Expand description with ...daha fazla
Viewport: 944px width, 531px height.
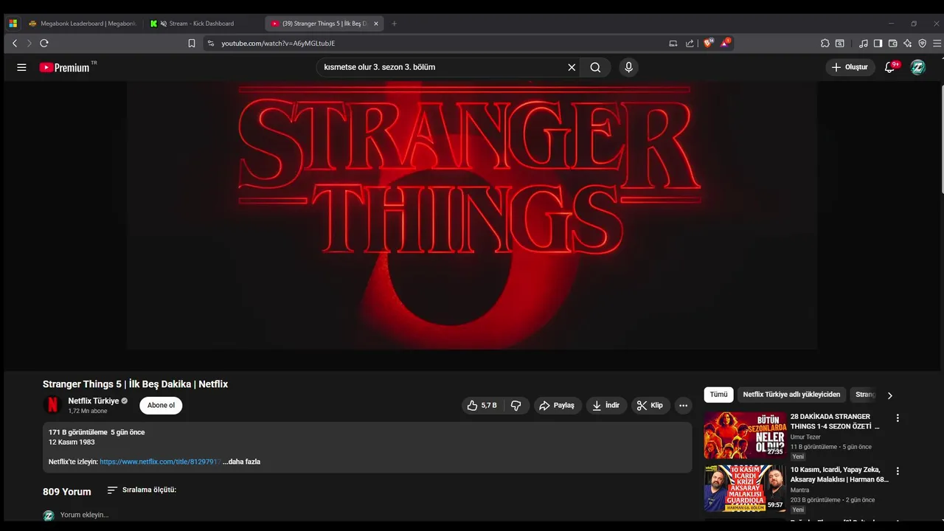pyautogui.click(x=241, y=462)
